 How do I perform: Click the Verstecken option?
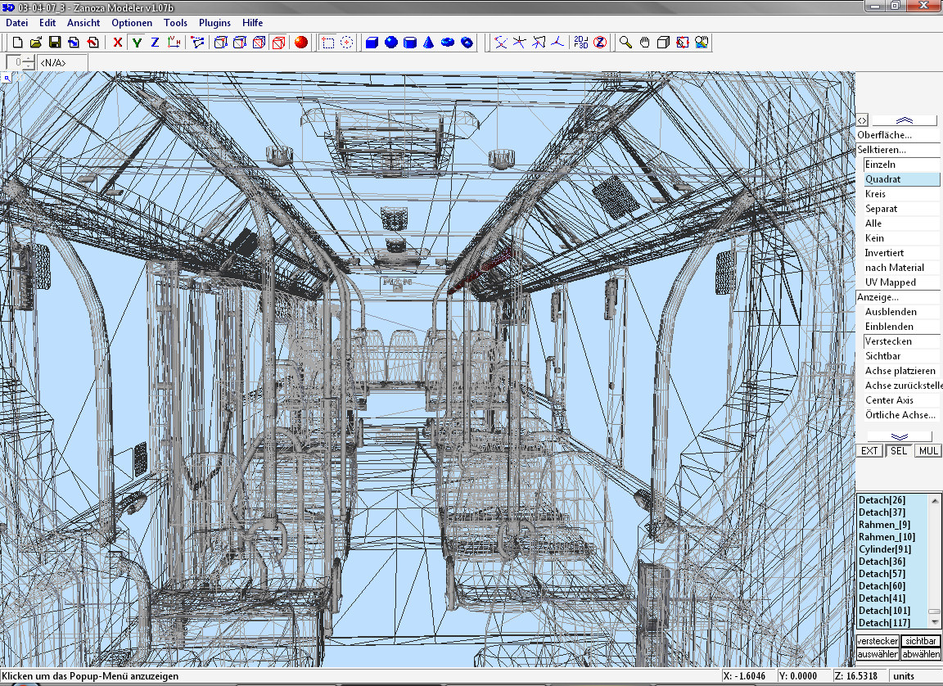tap(901, 341)
